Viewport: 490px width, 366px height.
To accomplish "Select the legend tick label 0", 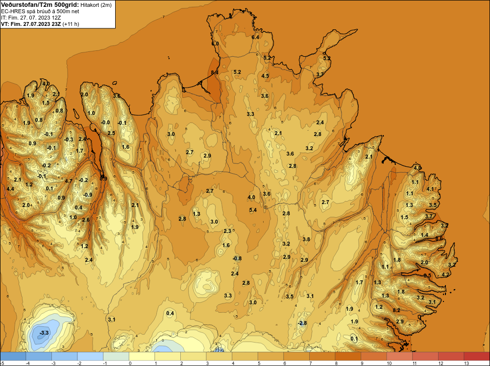I will tap(130, 363).
